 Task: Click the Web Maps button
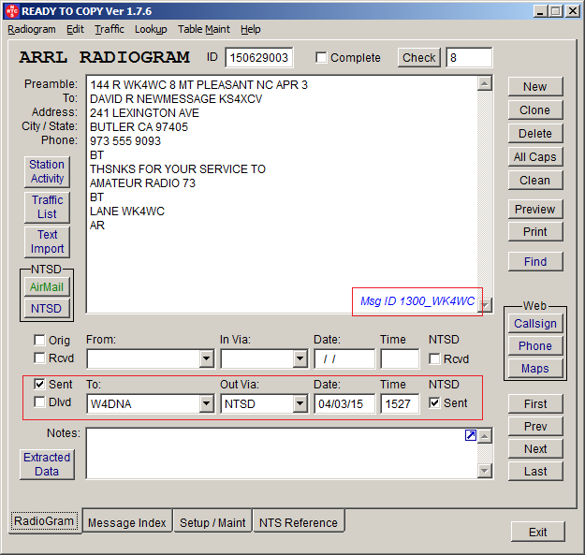click(535, 369)
